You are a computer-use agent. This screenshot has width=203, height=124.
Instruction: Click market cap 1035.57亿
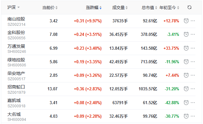click(x=148, y=89)
